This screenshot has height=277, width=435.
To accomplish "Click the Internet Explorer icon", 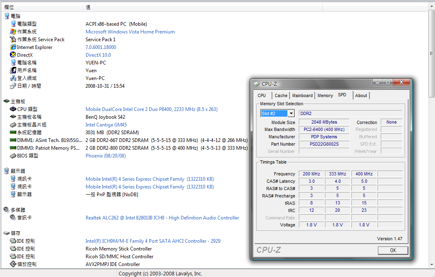I will pos(13,47).
